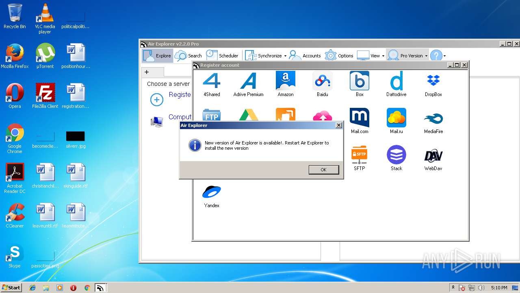Open the Scheduler tool
The height and width of the screenshot is (293, 520).
222,56
